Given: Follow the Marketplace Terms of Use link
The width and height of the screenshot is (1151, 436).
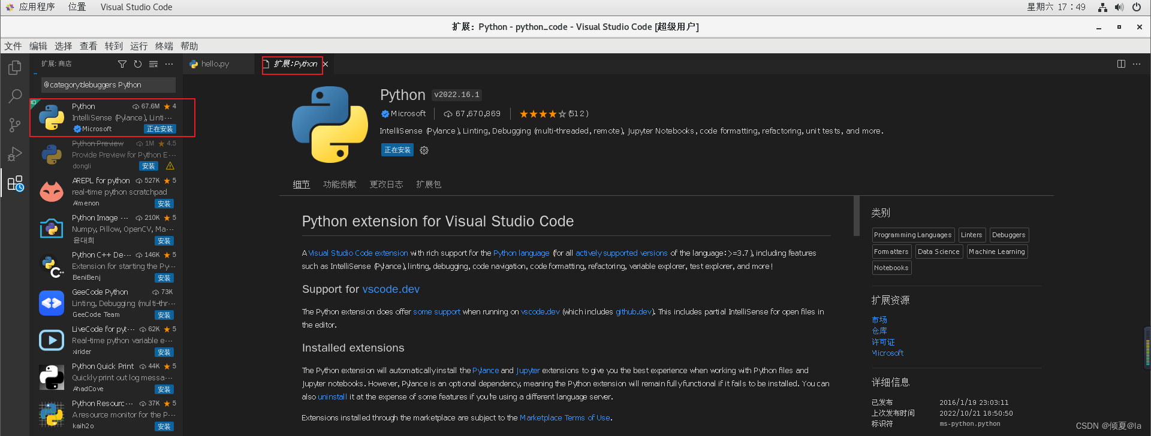Looking at the screenshot, I should [565, 418].
